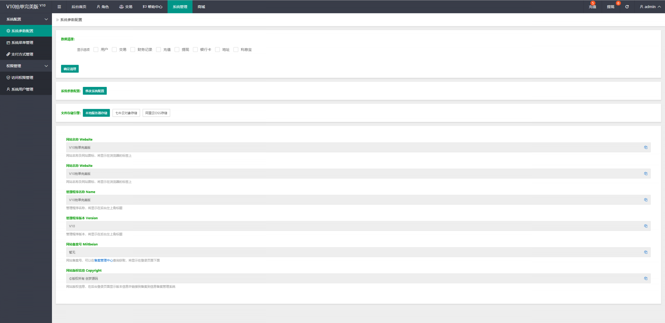Click copy icon for 管理程序名称 Name field
665x323 pixels.
646,200
